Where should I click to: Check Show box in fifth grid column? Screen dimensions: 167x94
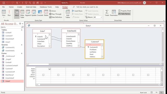point(103,75)
